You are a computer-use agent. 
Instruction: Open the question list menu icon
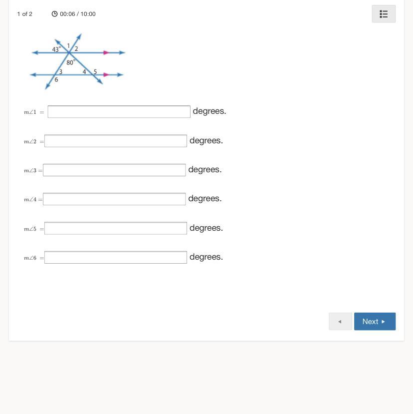click(384, 14)
